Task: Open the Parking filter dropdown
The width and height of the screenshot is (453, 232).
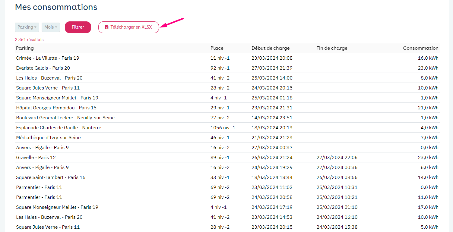Action: coord(27,27)
